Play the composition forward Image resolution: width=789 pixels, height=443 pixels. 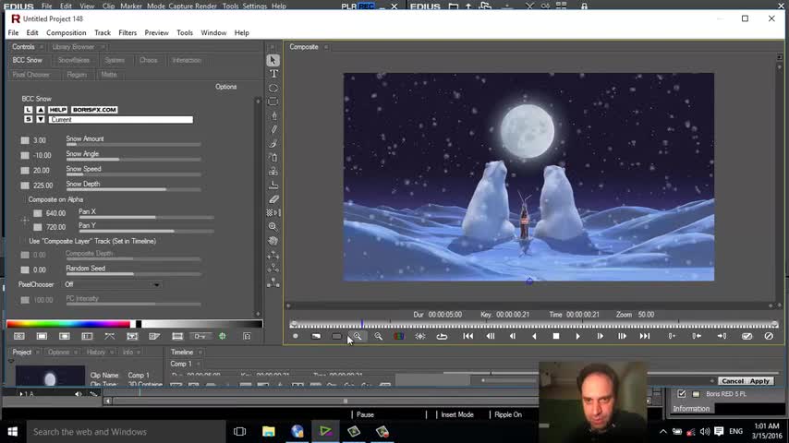(577, 336)
